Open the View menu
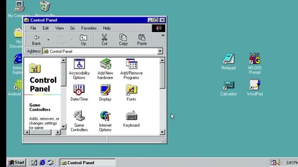Screen dimensions: 298x167 point(60,28)
